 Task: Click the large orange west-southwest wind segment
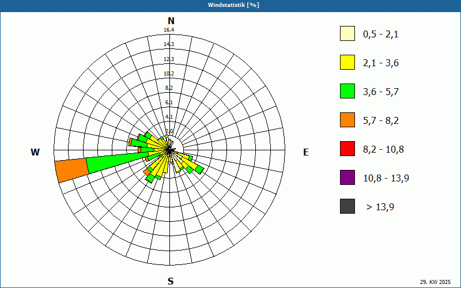click(71, 170)
